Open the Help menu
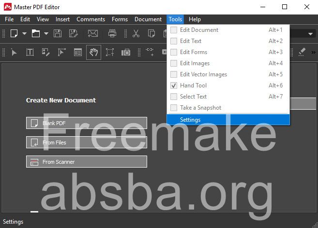Image resolution: width=318 pixels, height=228 pixels. pos(195,19)
